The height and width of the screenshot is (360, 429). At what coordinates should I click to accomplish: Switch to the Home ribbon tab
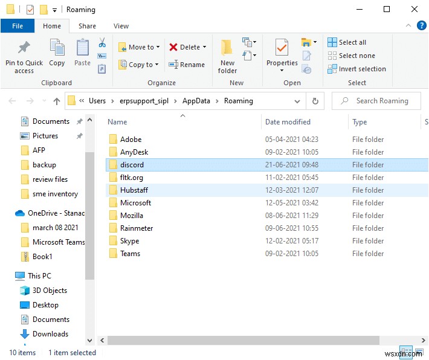click(x=52, y=26)
